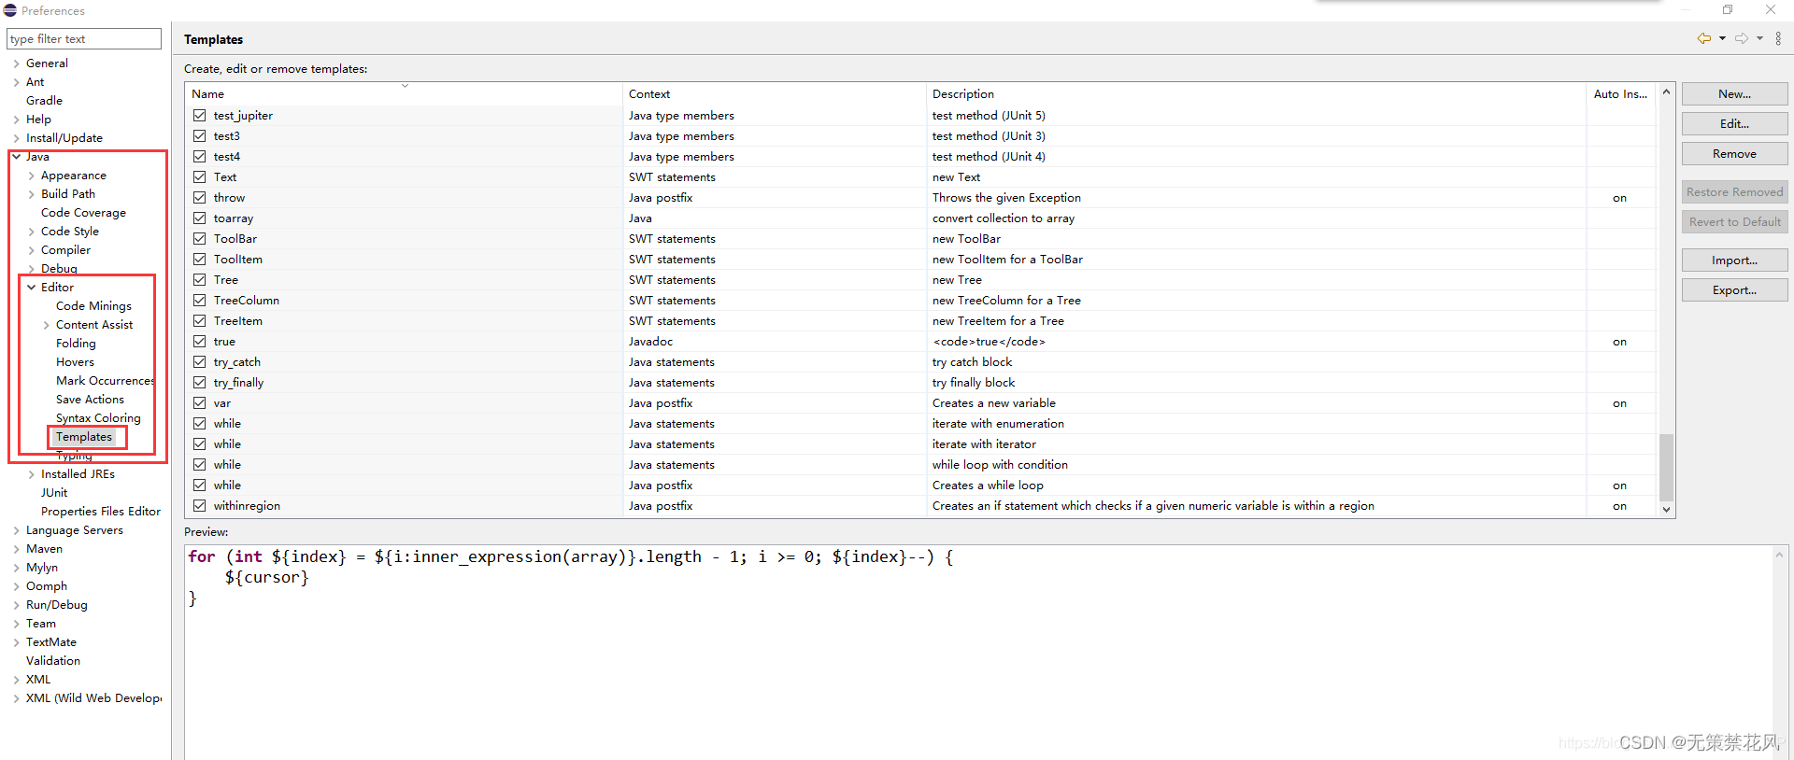Click the Edit... template button
Screen dimensions: 1794x760
1734,124
